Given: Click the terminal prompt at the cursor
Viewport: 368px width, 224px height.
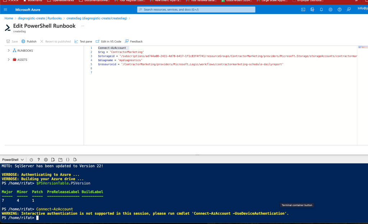Looking at the screenshot, I should coord(37,218).
